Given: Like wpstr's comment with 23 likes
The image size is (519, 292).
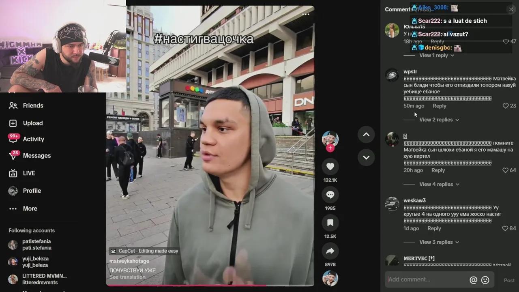Looking at the screenshot, I should point(506,106).
